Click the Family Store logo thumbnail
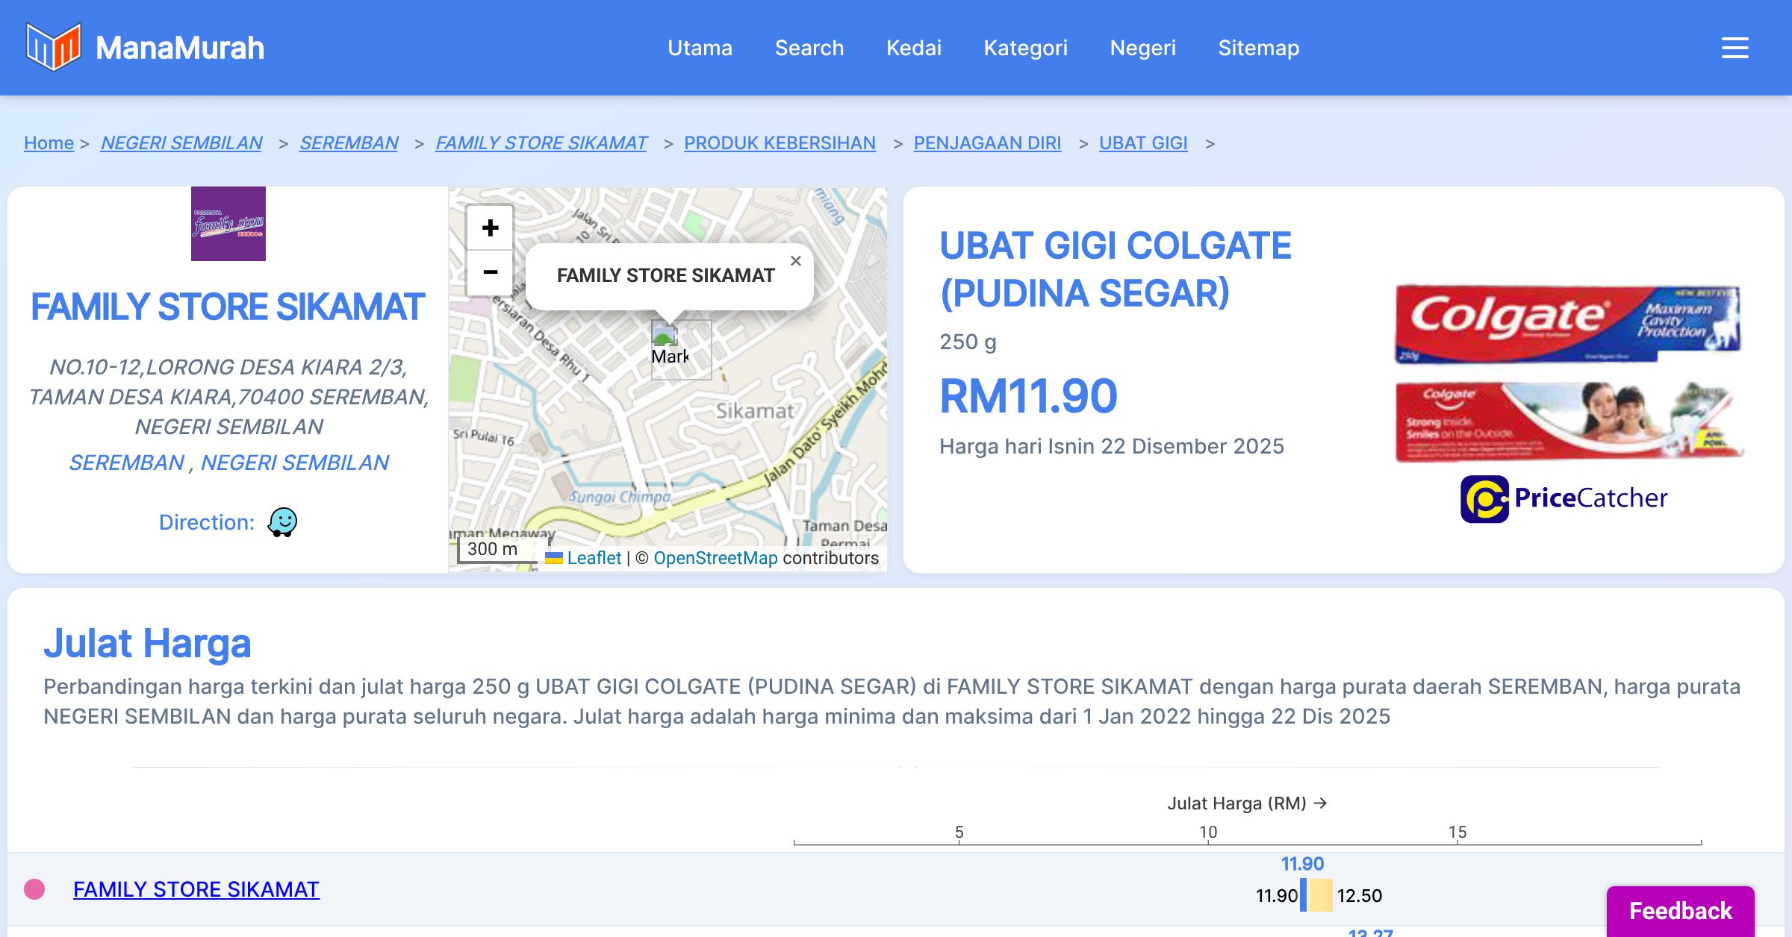 click(x=228, y=224)
